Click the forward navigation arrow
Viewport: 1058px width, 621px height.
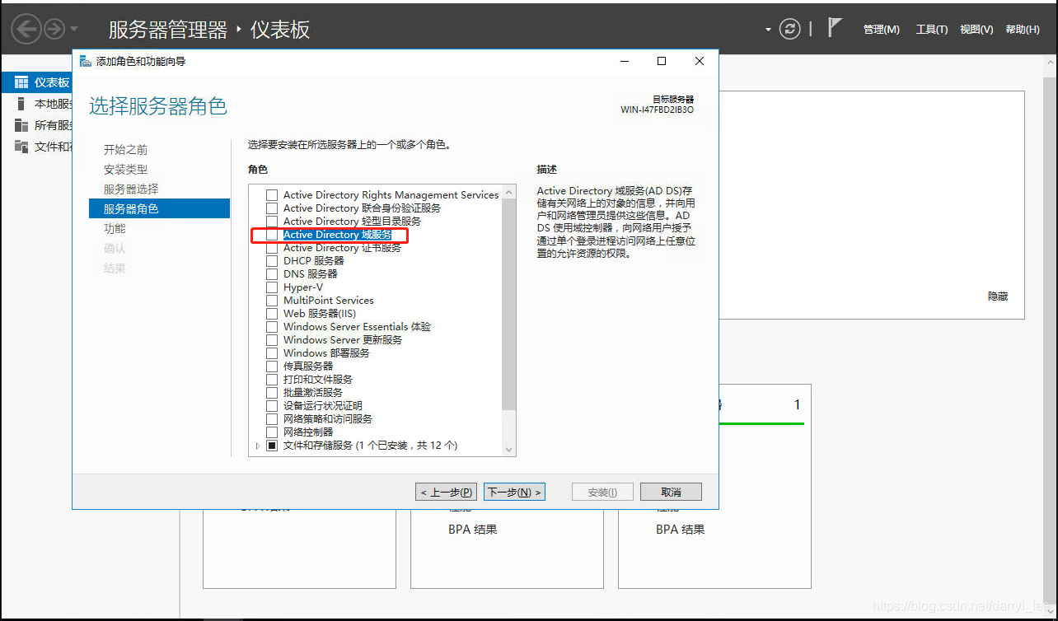pos(54,30)
